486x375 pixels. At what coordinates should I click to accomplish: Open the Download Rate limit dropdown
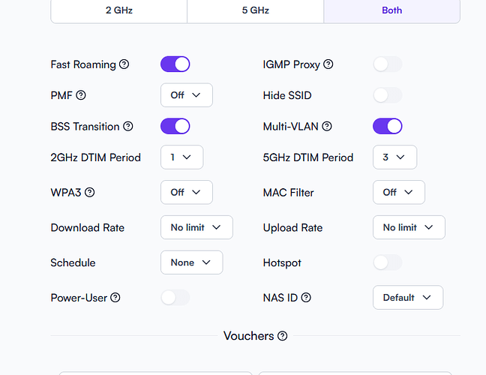tap(196, 227)
